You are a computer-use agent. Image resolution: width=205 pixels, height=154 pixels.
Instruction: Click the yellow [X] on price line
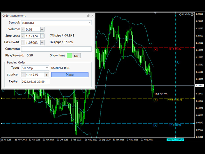pos(156,100)
